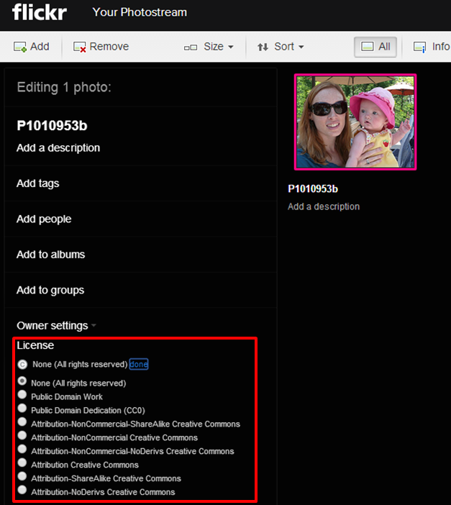
Task: Edit the bold title P1010953b in panel
Action: (52, 126)
